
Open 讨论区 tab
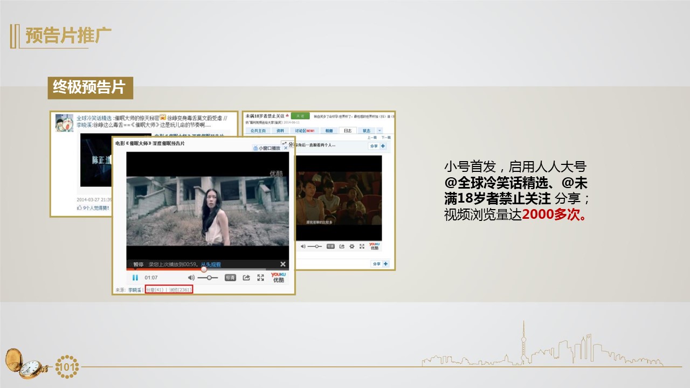[x=305, y=130]
